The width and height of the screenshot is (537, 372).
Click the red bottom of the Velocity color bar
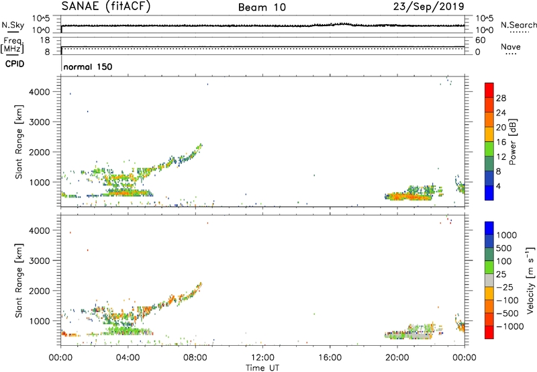tap(489, 332)
